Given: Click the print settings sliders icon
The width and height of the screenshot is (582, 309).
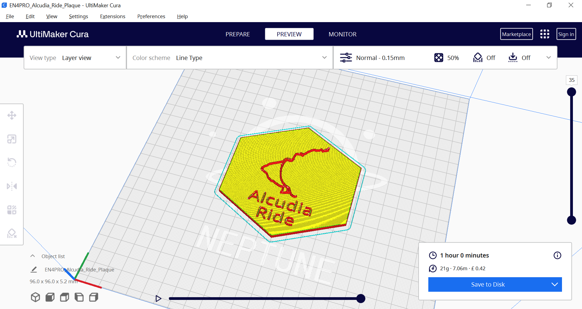Looking at the screenshot, I should (346, 58).
